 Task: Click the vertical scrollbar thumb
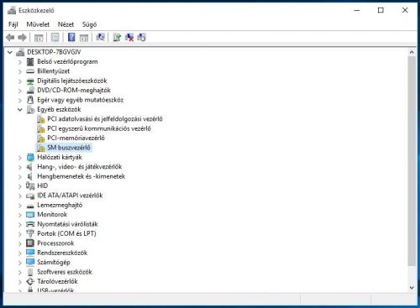tap(412, 161)
